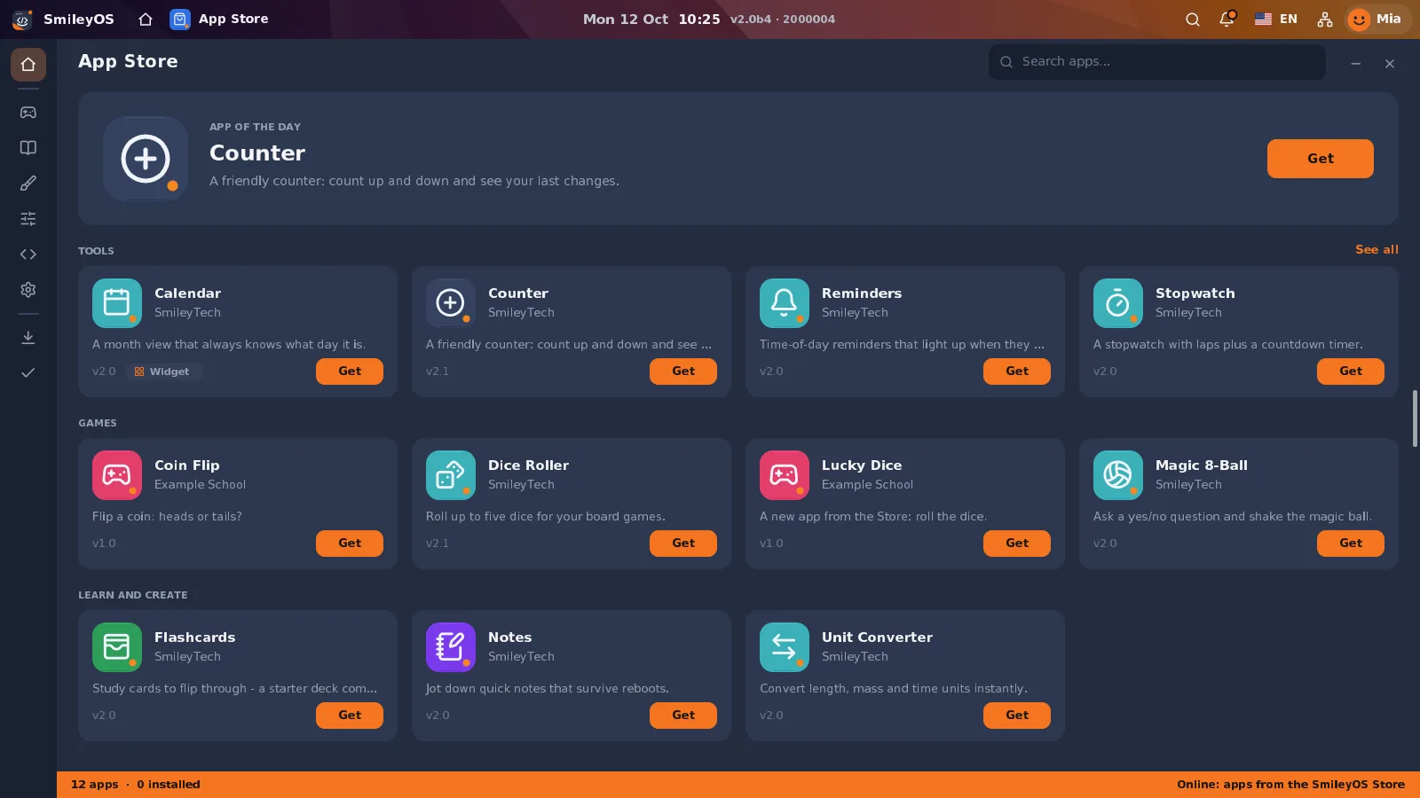Click the Flashcards app icon
The height and width of the screenshot is (798, 1420).
point(117,647)
